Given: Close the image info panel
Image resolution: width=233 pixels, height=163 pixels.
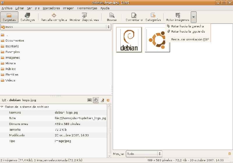Looking at the screenshot, I should coord(108,100).
